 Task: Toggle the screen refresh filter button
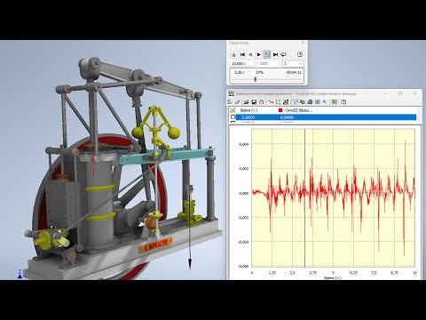point(267,54)
